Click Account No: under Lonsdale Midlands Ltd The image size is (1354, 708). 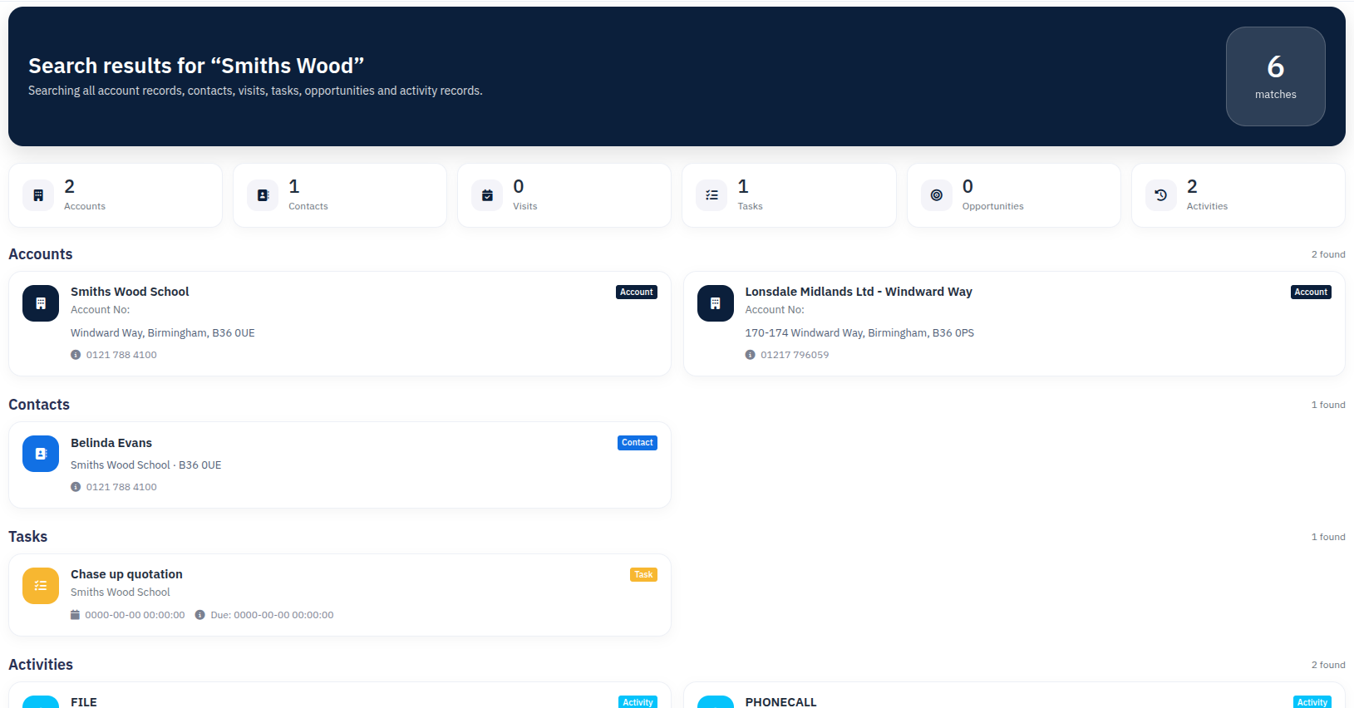pos(775,310)
